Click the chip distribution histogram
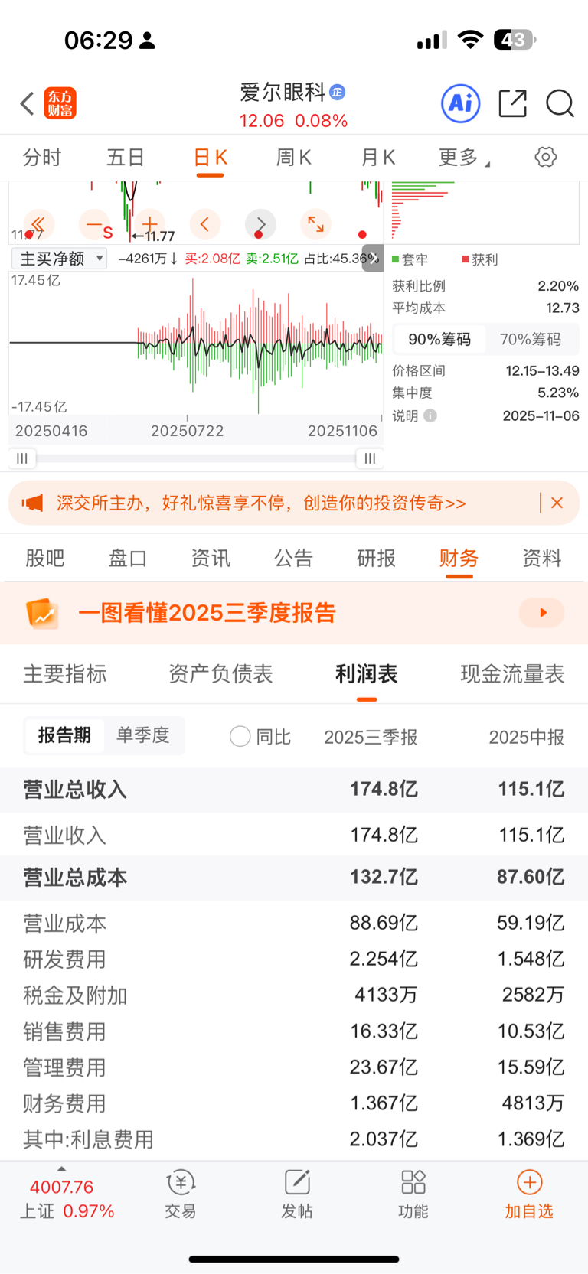Viewport: 588px width, 1274px height. click(485, 213)
